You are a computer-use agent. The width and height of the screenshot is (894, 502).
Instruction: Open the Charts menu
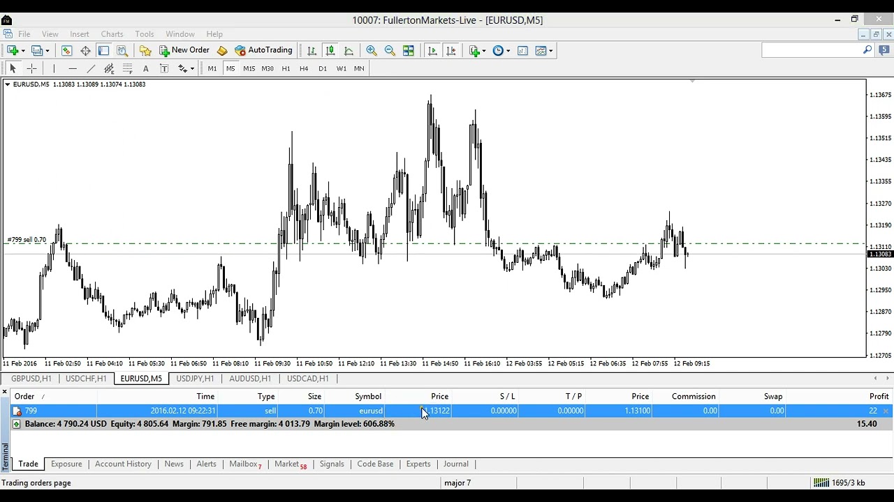pos(112,33)
